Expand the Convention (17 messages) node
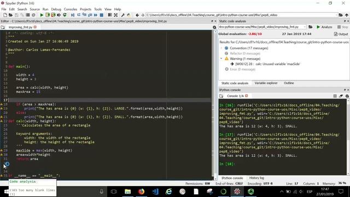This screenshot has width=350, height=197. click(221, 48)
